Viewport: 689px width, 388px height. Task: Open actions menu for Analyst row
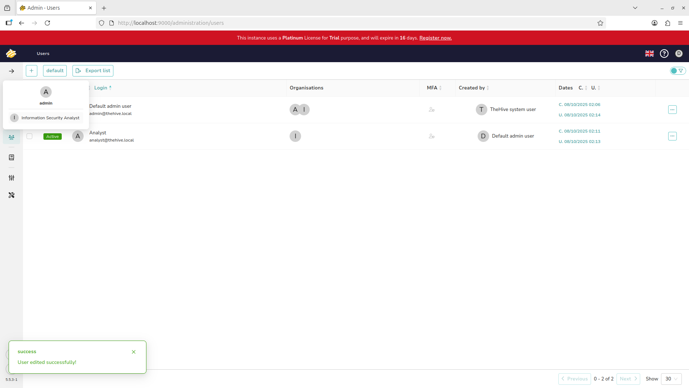(672, 136)
